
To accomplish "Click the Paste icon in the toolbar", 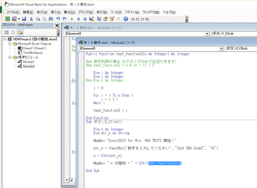I will point(44,19).
